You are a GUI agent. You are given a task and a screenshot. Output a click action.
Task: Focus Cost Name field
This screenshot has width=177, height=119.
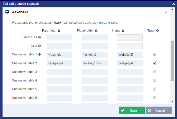(130, 46)
